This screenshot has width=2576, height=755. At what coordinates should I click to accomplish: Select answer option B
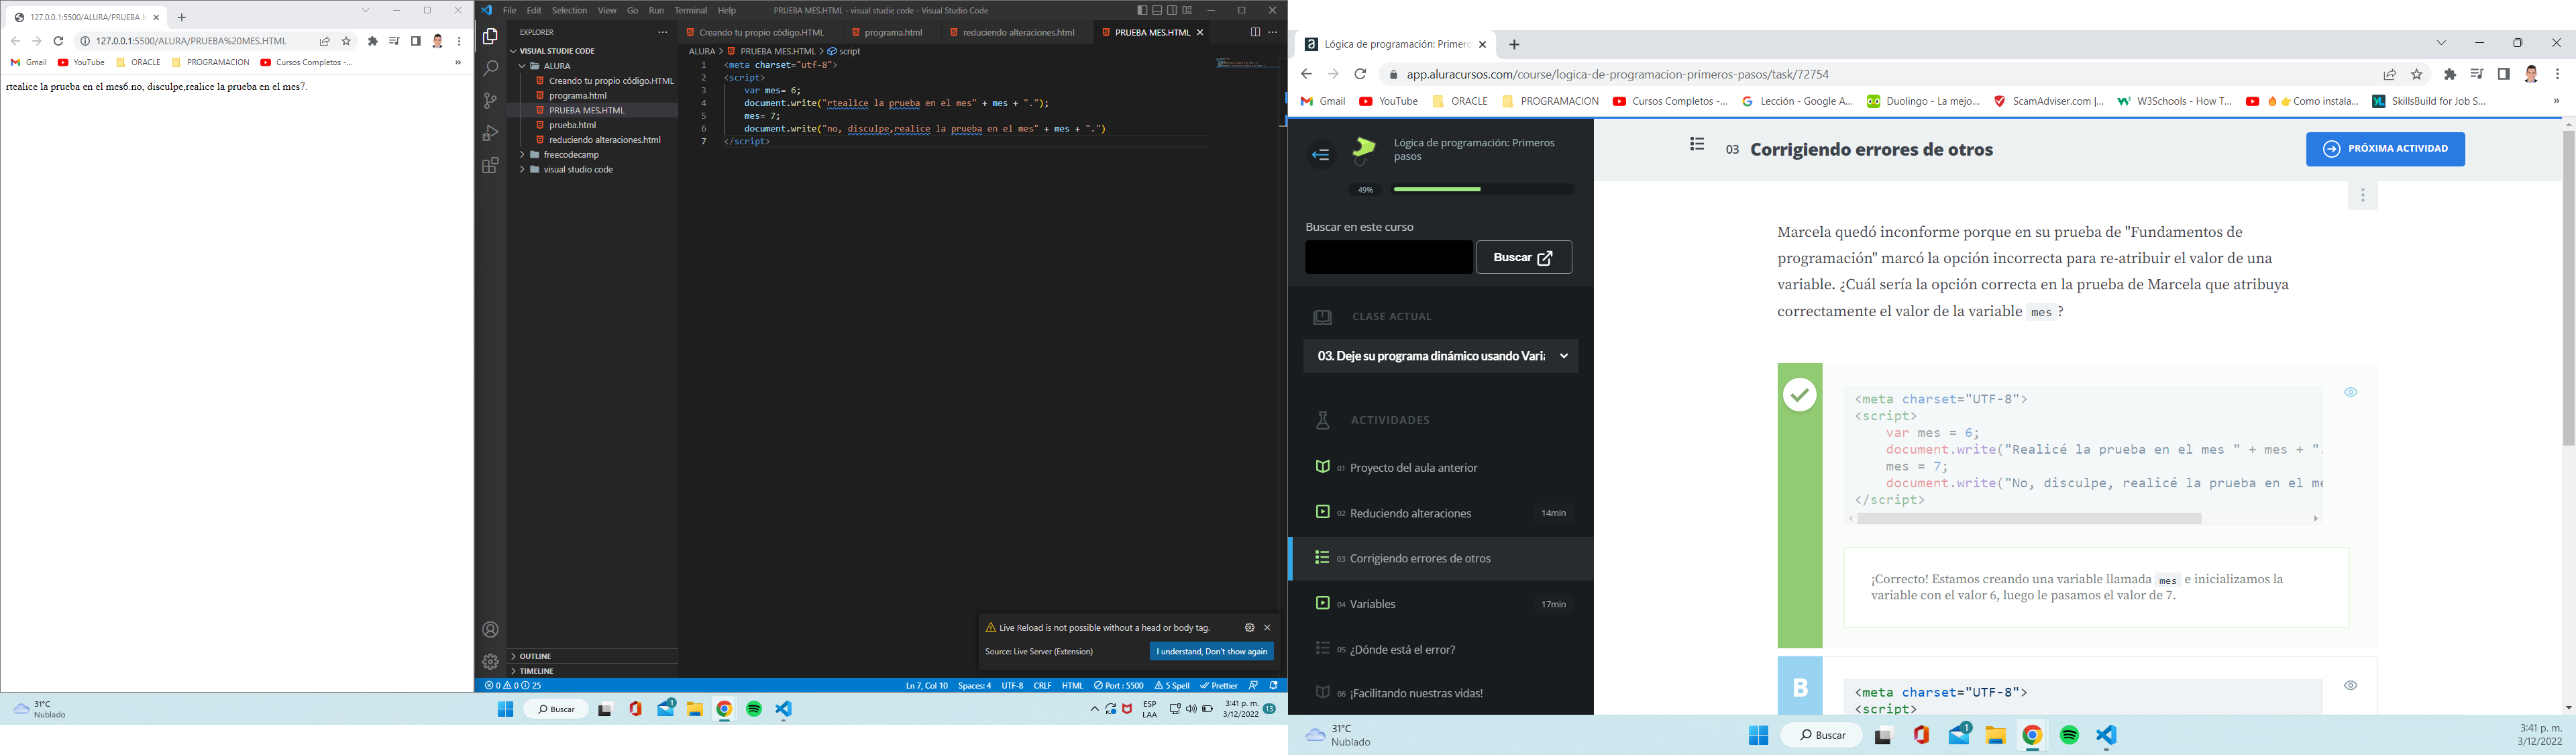1800,686
